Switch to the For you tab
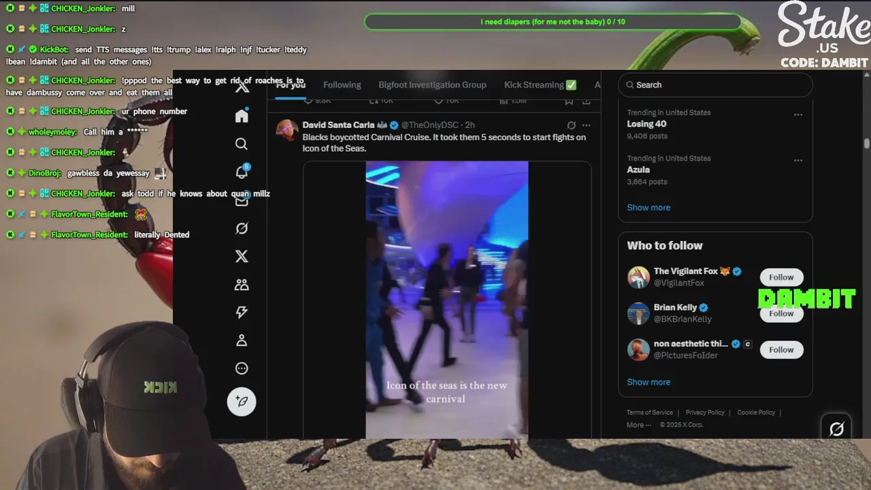The width and height of the screenshot is (871, 490). click(291, 85)
